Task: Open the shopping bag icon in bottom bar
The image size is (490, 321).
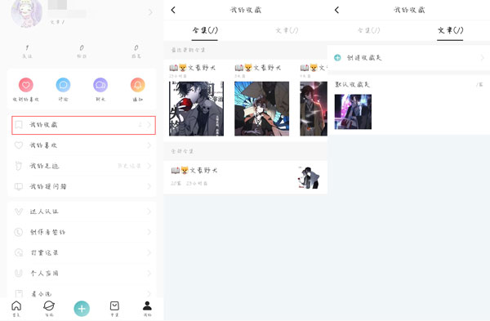Action: [114, 305]
